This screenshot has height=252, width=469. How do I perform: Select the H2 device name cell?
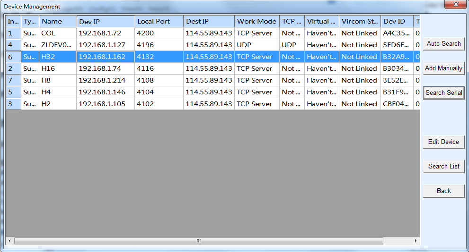tap(57, 104)
